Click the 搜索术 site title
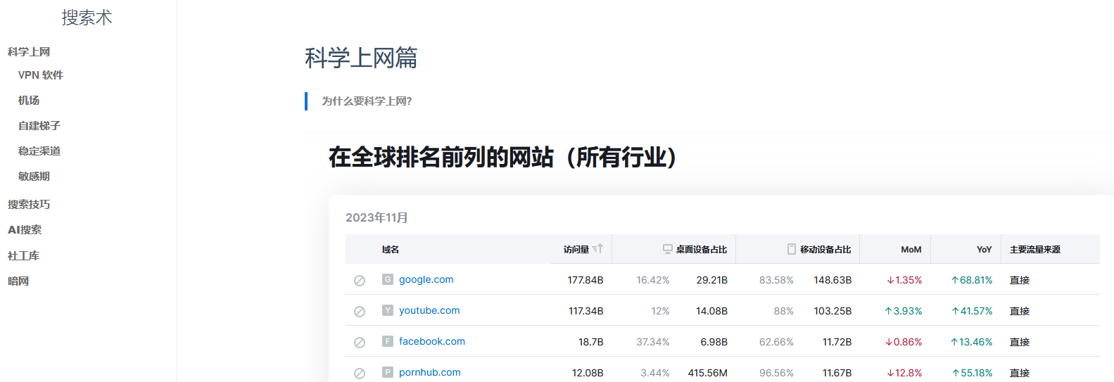Image resolution: width=1114 pixels, height=382 pixels. pyautogui.click(x=87, y=18)
